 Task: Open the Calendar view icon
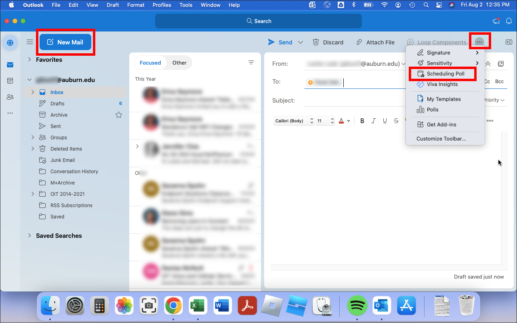click(10, 81)
